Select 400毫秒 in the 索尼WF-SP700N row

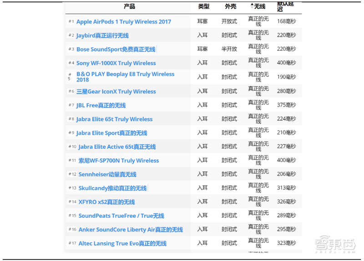pos(287,160)
